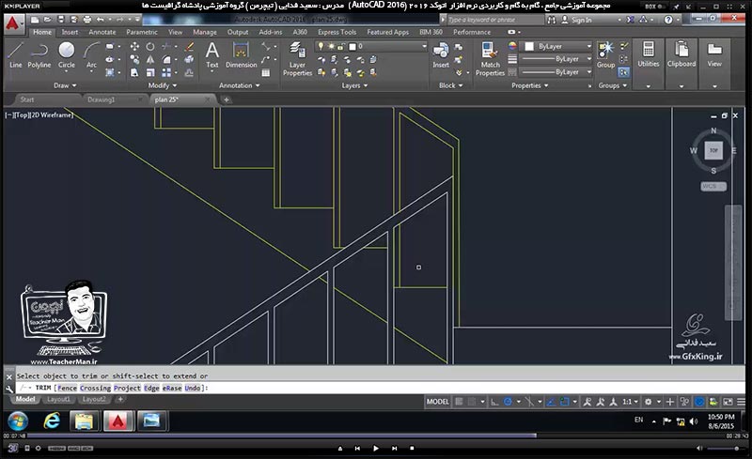Viewport: 752px width, 459px height.
Task: Choose the Crossing option in command line
Action: tap(95, 388)
